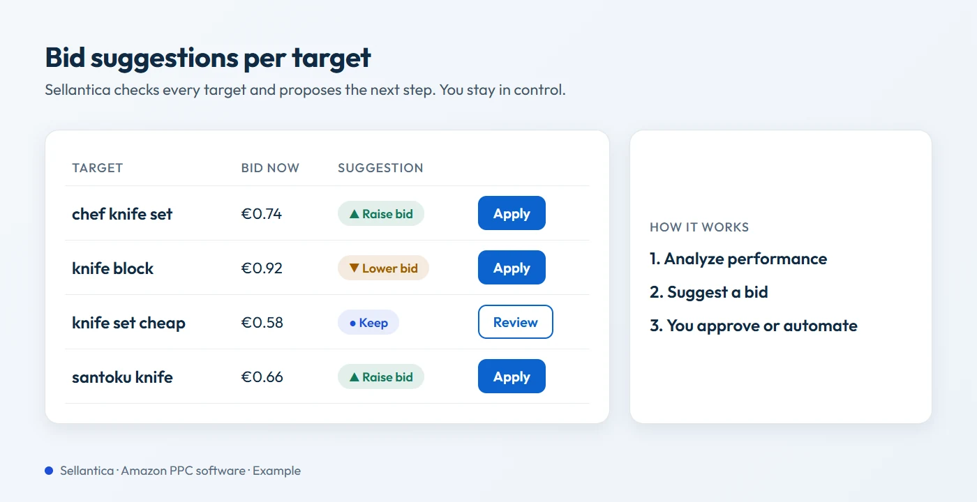Click step 3 You approve or automate
977x502 pixels.
point(754,326)
